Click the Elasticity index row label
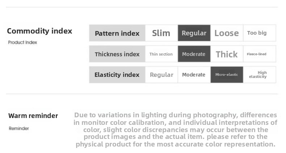 pyautogui.click(x=117, y=75)
